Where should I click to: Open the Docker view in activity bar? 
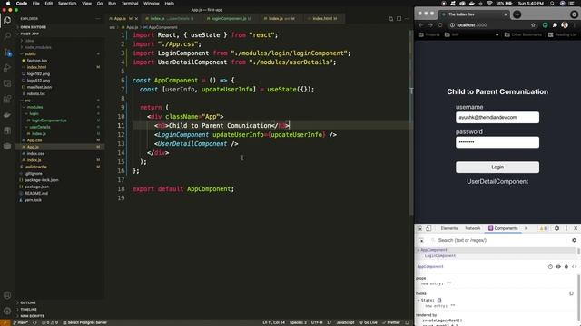point(7,115)
